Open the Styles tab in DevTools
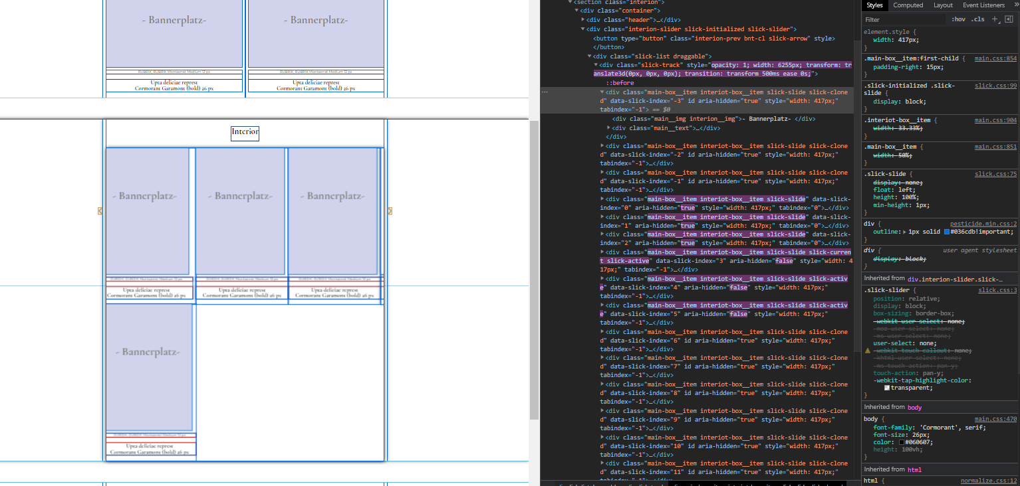1020x486 pixels. (874, 5)
